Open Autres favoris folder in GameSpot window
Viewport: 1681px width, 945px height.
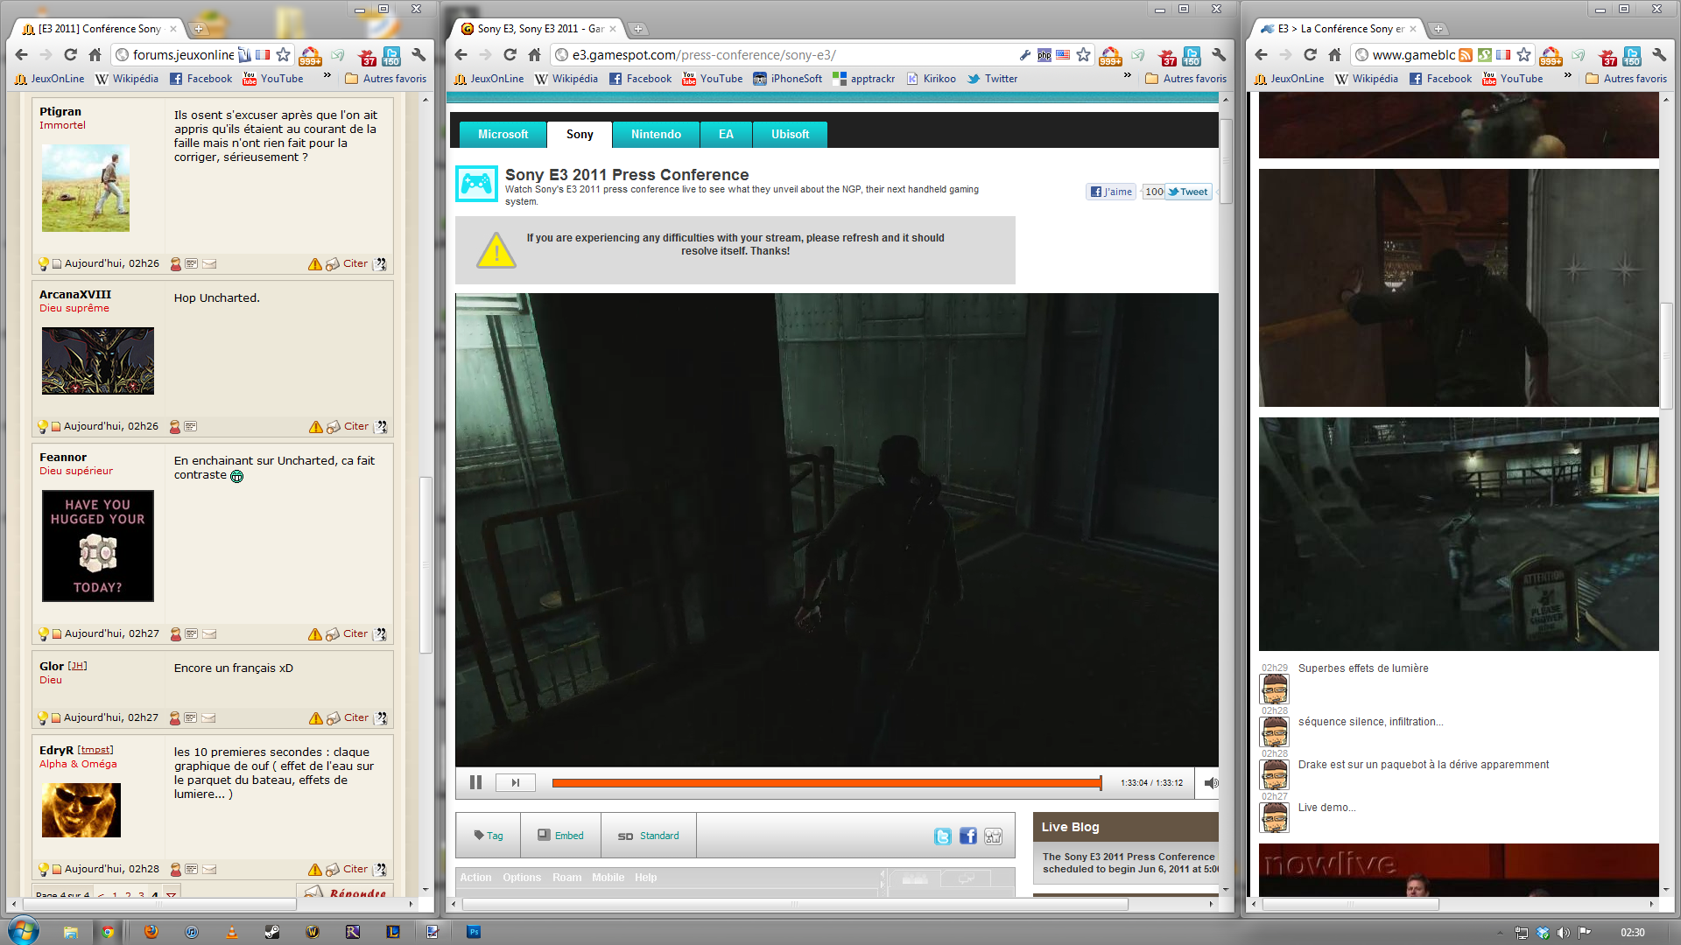point(1186,79)
